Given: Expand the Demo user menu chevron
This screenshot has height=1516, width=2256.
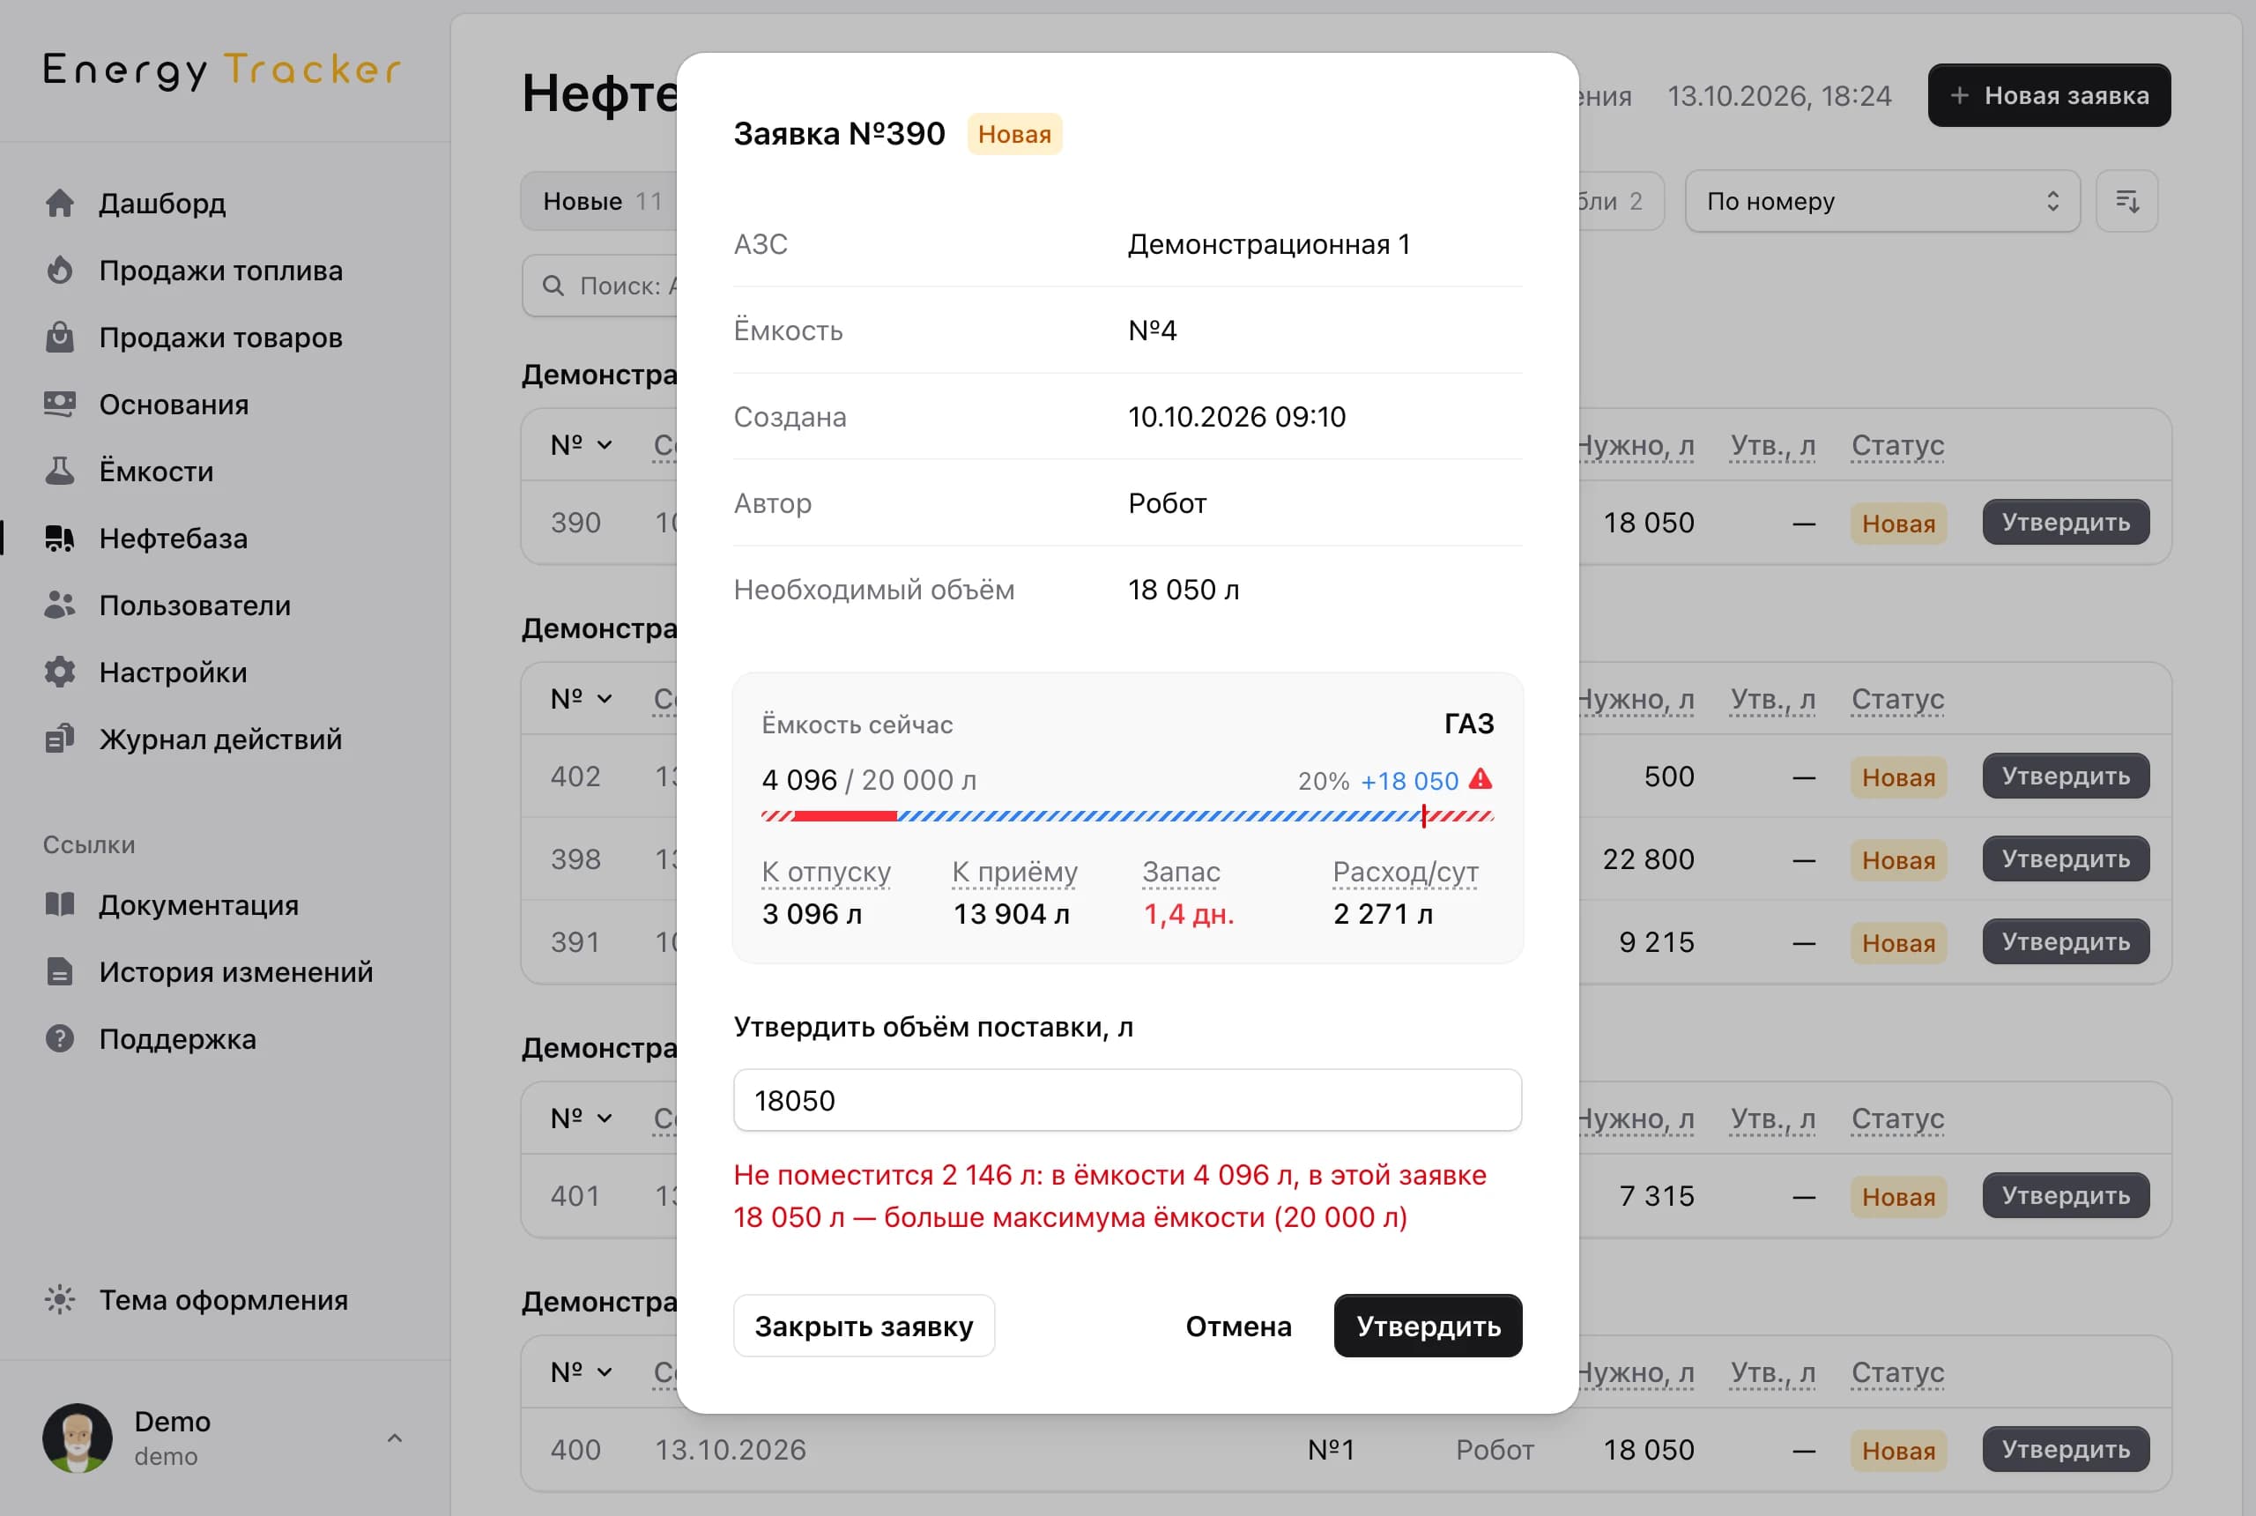Looking at the screenshot, I should pos(395,1438).
